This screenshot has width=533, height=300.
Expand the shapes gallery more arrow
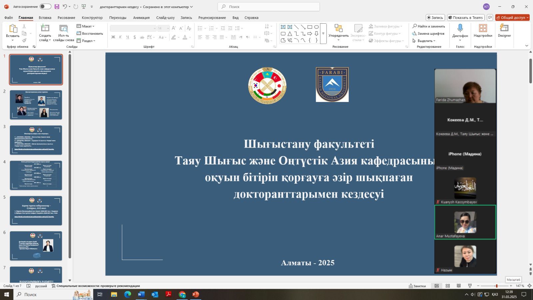(x=323, y=34)
